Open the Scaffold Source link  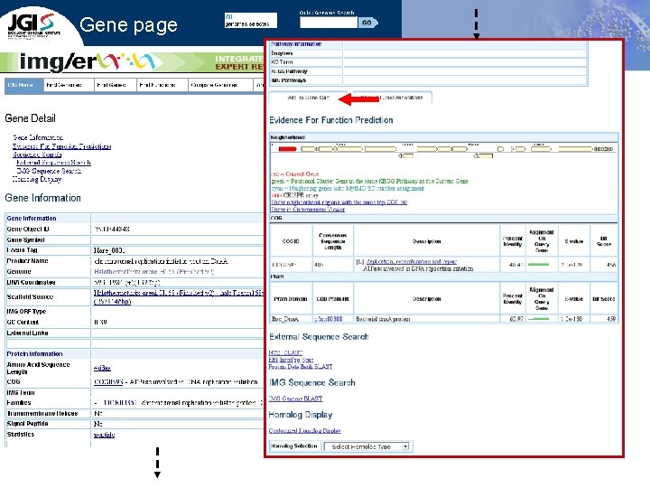coord(178,297)
